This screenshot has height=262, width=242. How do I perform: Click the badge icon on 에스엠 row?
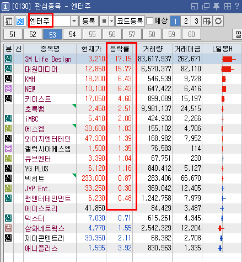[x=8, y=129]
